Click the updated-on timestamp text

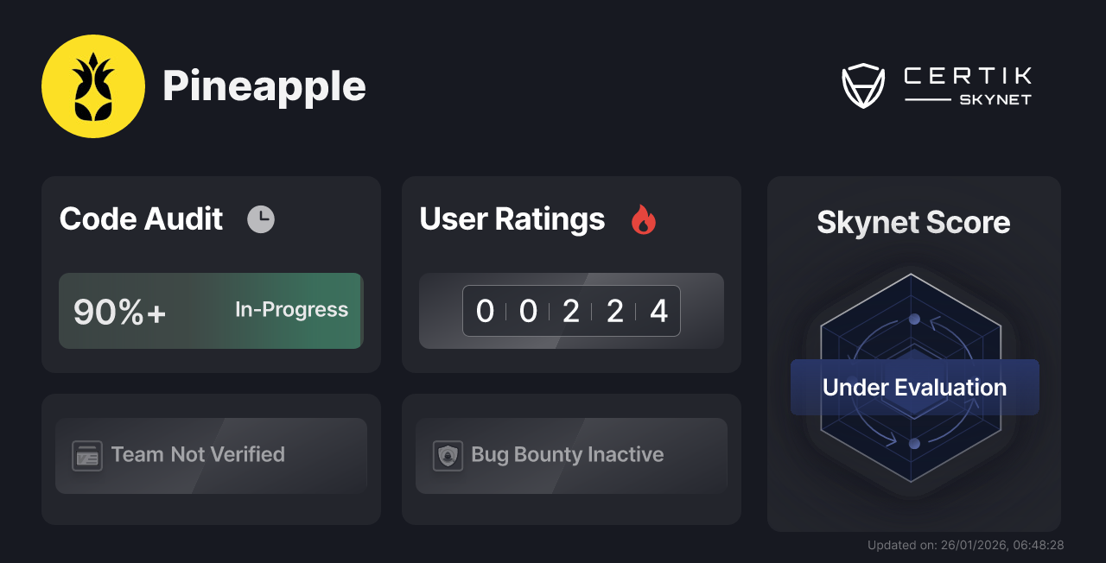tap(965, 545)
